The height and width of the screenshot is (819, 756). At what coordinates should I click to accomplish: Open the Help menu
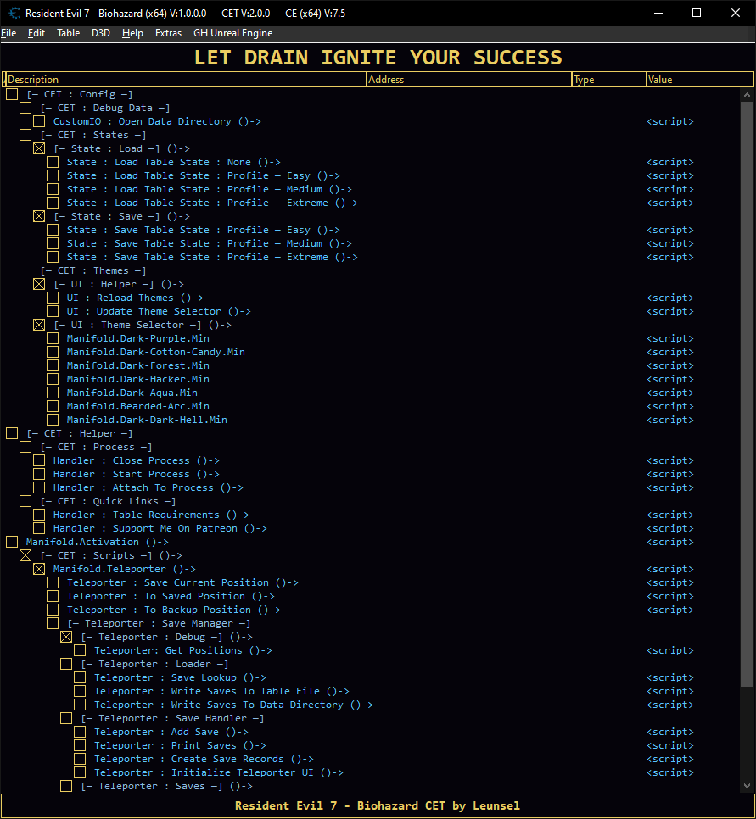[132, 33]
